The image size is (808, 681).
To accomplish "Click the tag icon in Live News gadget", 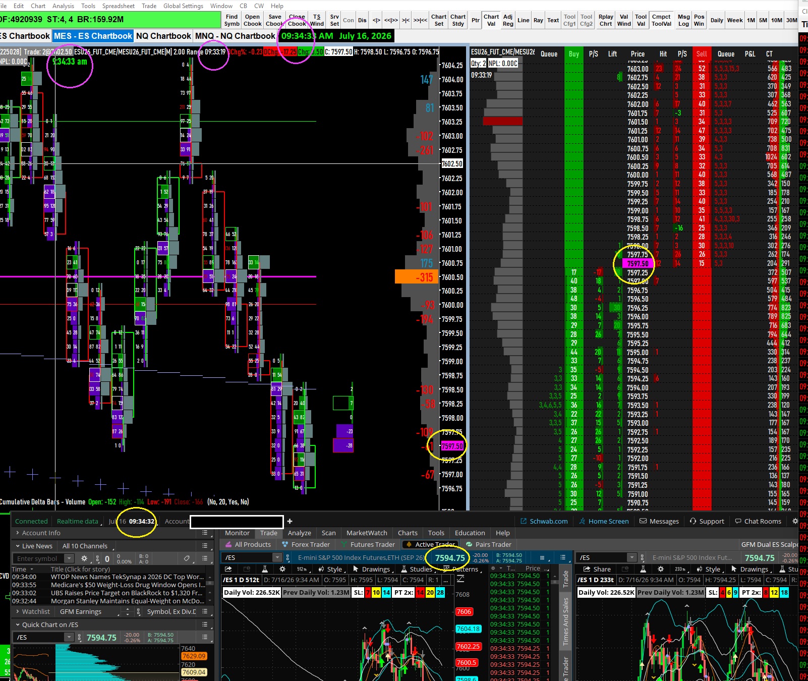I will tap(187, 558).
